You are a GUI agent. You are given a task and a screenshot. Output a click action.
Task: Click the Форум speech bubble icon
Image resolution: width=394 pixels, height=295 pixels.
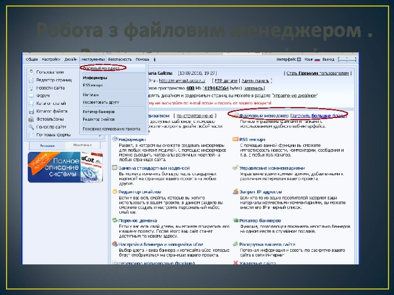point(31,96)
